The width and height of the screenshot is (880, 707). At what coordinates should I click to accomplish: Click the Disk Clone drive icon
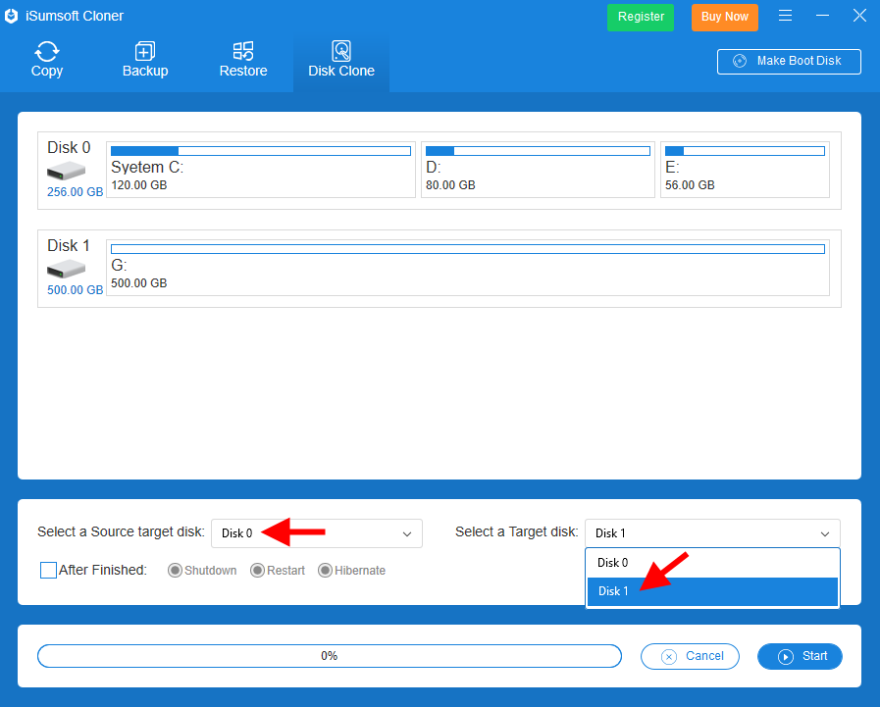tap(341, 51)
